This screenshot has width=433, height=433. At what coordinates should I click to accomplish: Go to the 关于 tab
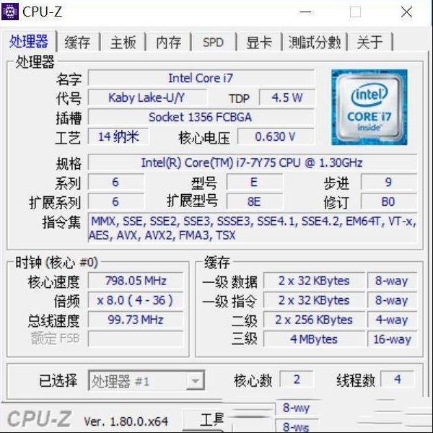370,43
